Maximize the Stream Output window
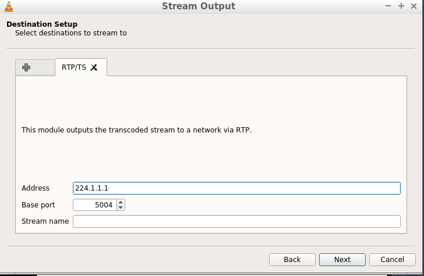Image resolution: width=424 pixels, height=276 pixels. tap(401, 6)
